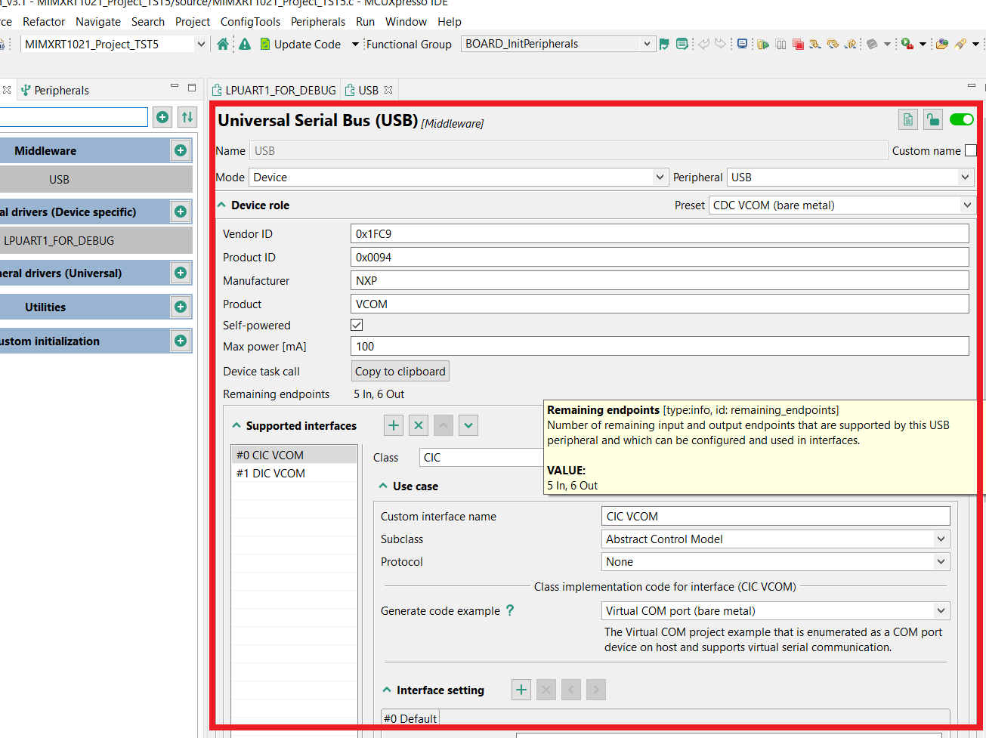The height and width of the screenshot is (738, 986).
Task: Add a Supported interface with the plus button
Action: (x=393, y=425)
